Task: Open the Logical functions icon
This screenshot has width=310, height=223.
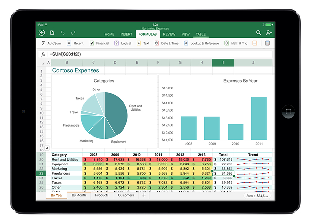Action: [116, 43]
